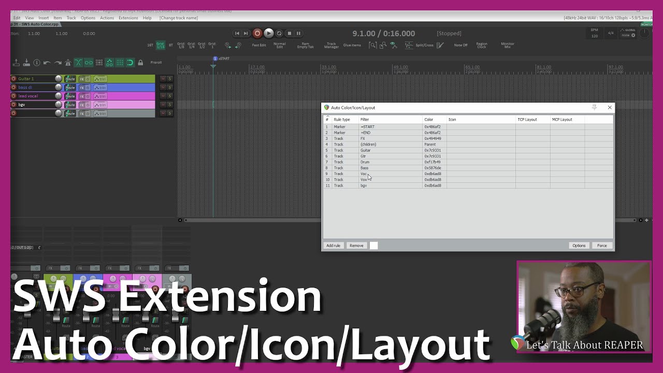663x373 pixels.
Task: Click the Undo arrow toolbar icon
Action: click(47, 63)
